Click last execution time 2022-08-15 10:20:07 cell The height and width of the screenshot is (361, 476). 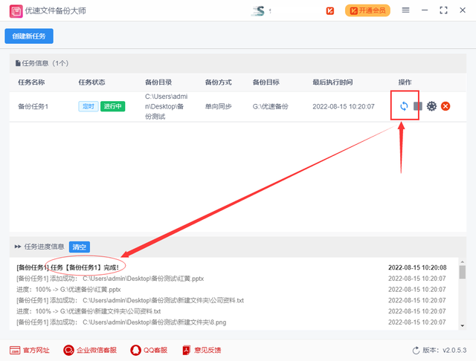(344, 106)
